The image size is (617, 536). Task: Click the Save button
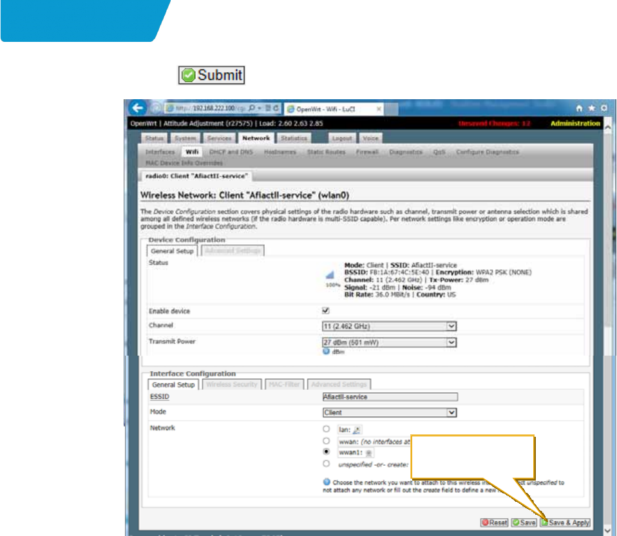(524, 522)
